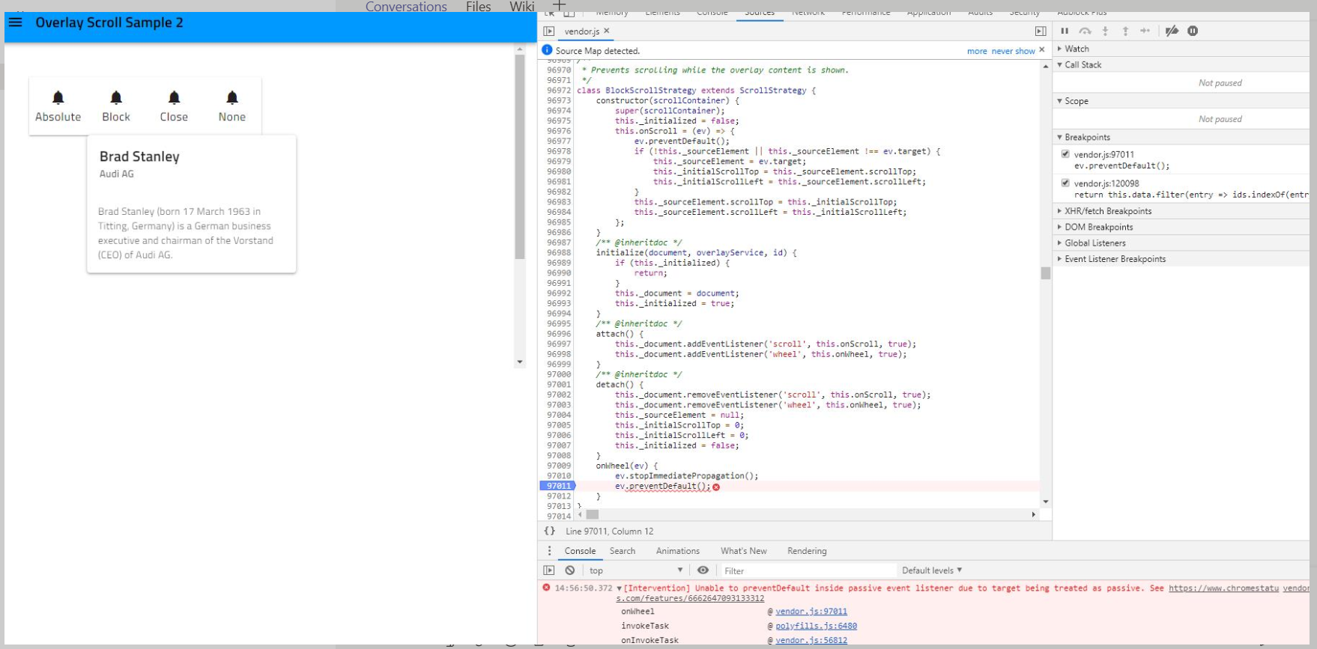Click the sample page vertical scrollbar thumb
1317x649 pixels.
coord(520,156)
